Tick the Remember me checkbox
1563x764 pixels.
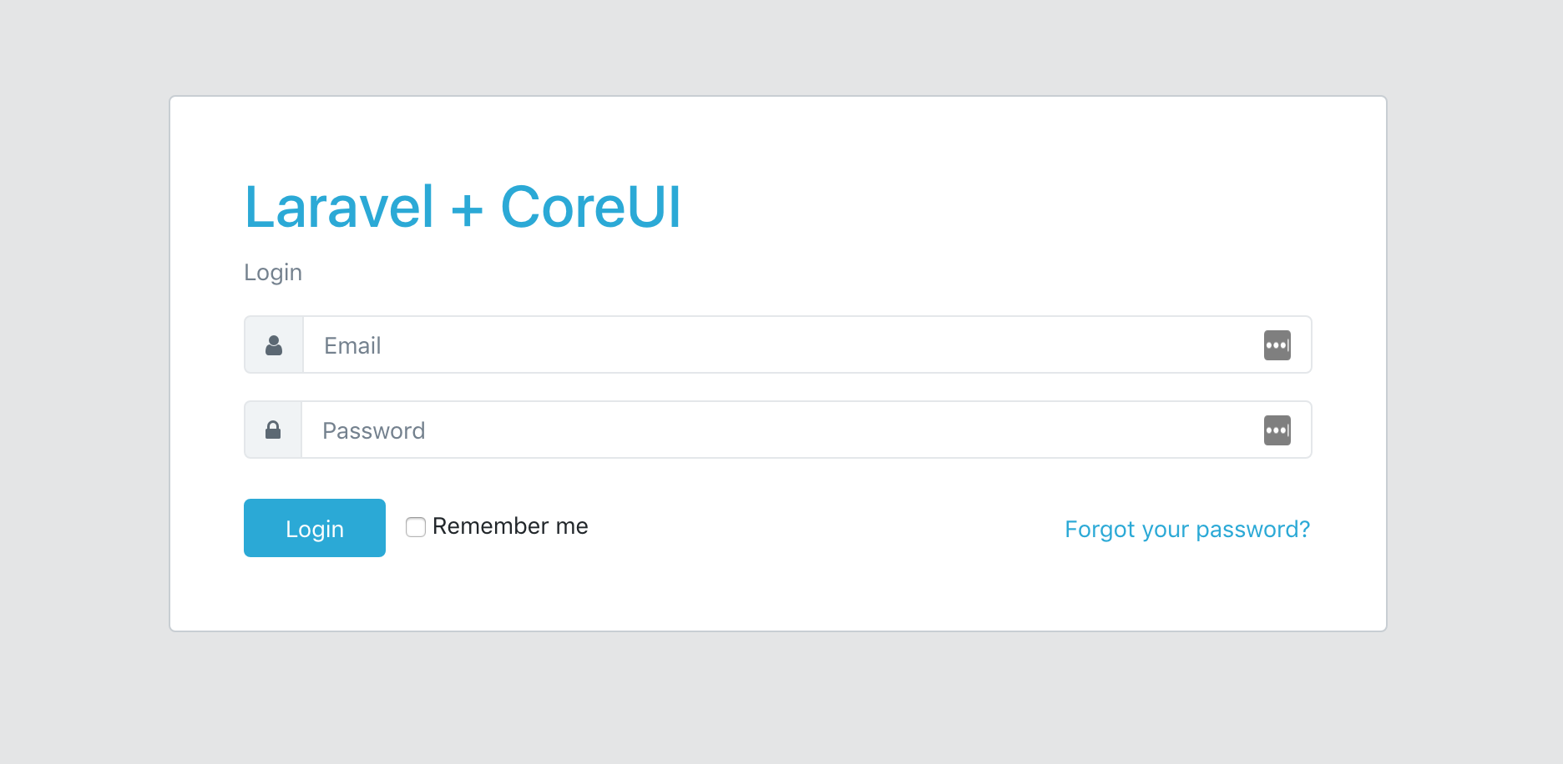pos(416,527)
